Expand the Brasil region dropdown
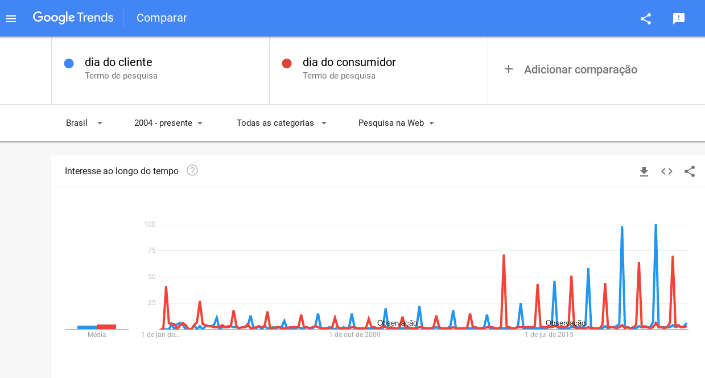This screenshot has height=378, width=705. tap(84, 123)
